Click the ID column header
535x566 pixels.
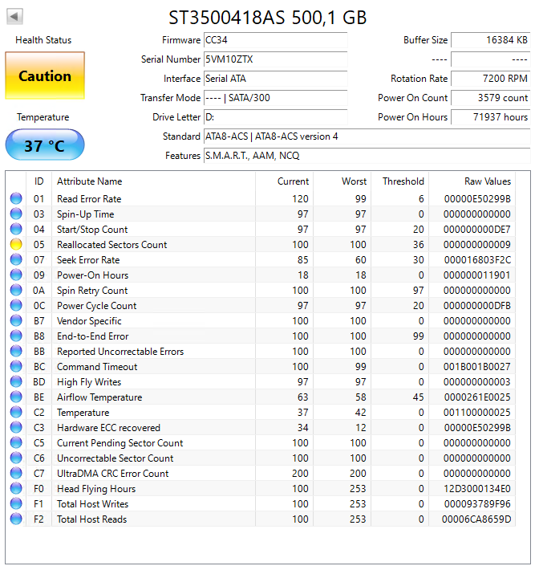39,181
